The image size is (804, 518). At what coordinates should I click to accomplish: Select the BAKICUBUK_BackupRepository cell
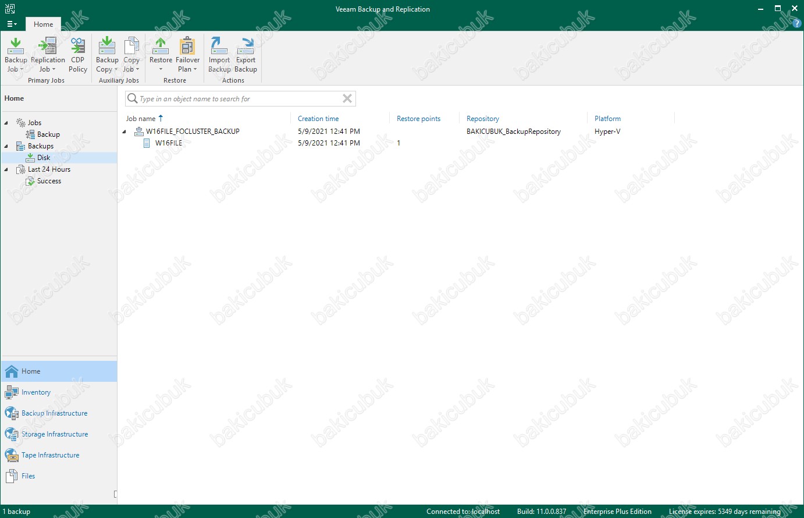[x=514, y=132]
